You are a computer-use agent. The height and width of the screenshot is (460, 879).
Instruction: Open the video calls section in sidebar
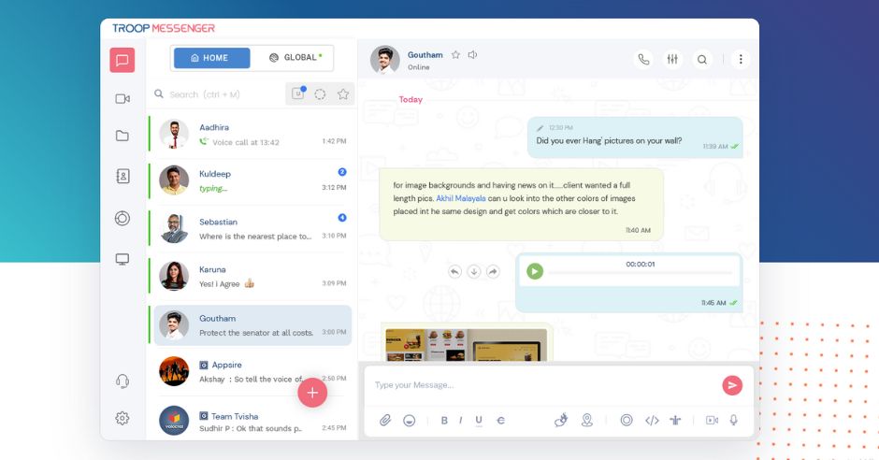122,99
